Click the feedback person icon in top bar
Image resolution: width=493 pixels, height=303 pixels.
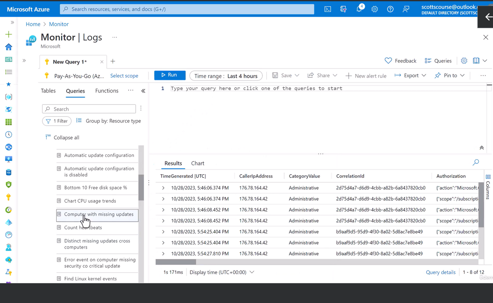click(x=406, y=9)
